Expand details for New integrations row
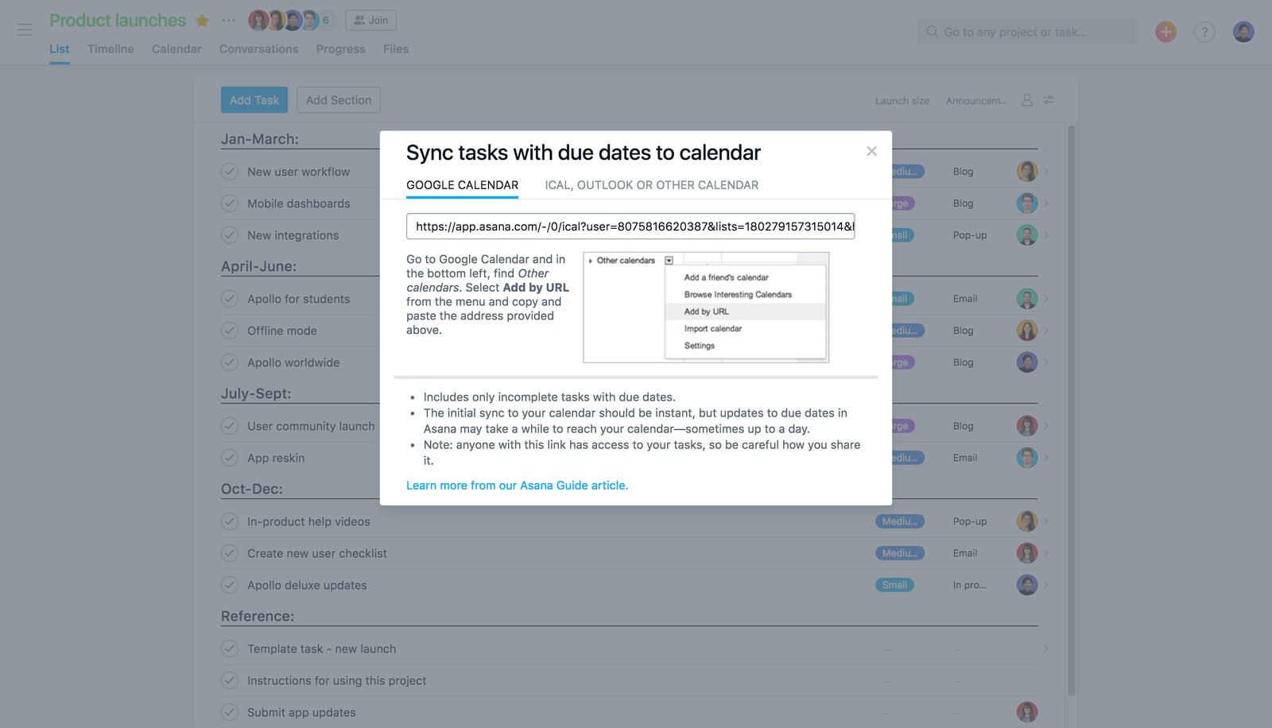Screen dimensions: 1272x728 click(x=1046, y=235)
